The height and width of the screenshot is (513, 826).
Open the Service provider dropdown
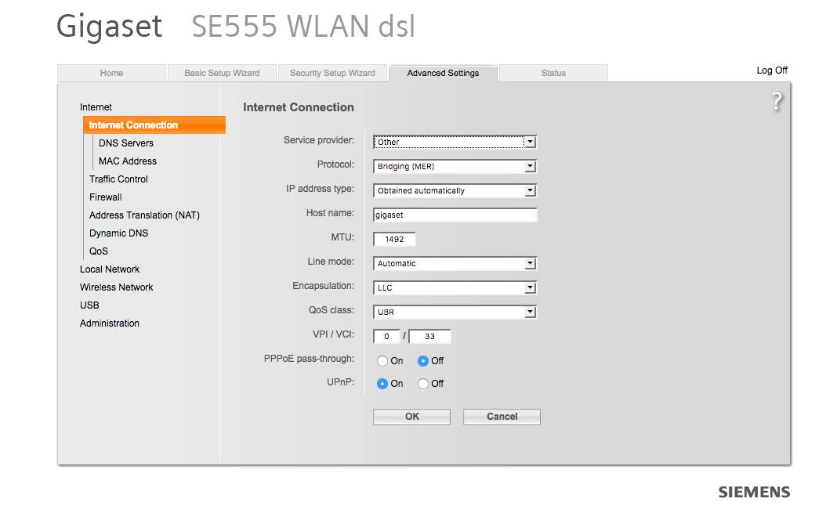[x=455, y=142]
